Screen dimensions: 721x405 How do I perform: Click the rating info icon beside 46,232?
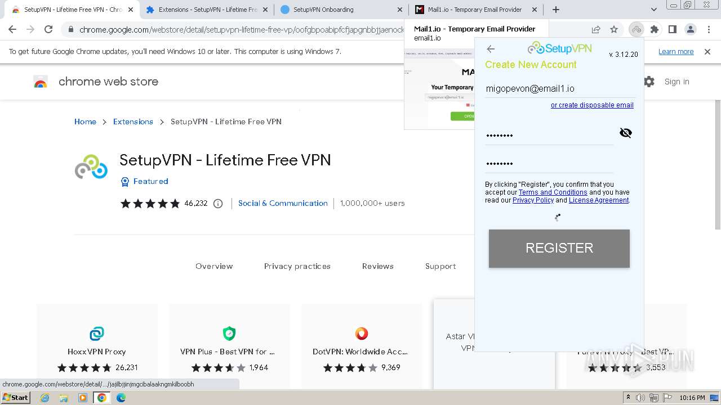[x=218, y=204]
